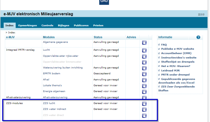This screenshot has height=122, width=210.
Task: Click Geaccepteerd status of EPRTR bodem
Action: [x=102, y=73]
